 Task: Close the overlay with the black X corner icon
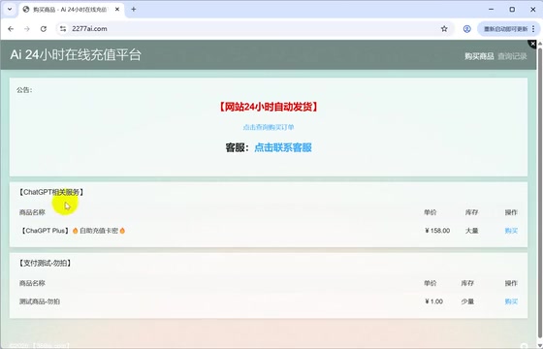[x=532, y=44]
